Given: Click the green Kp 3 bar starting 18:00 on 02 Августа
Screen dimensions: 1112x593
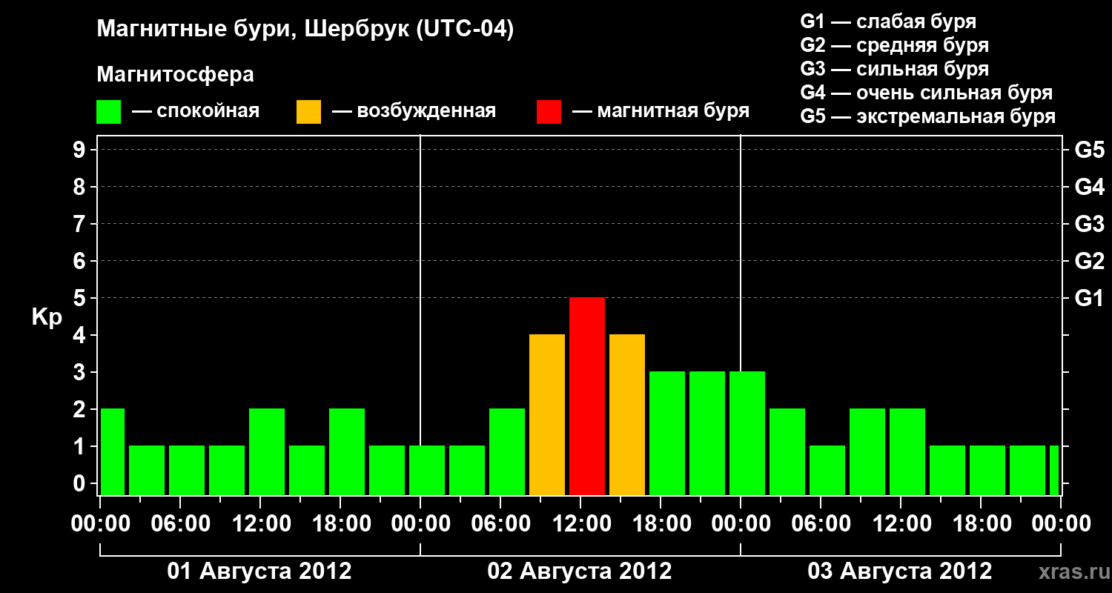Looking at the screenshot, I should point(667,433).
